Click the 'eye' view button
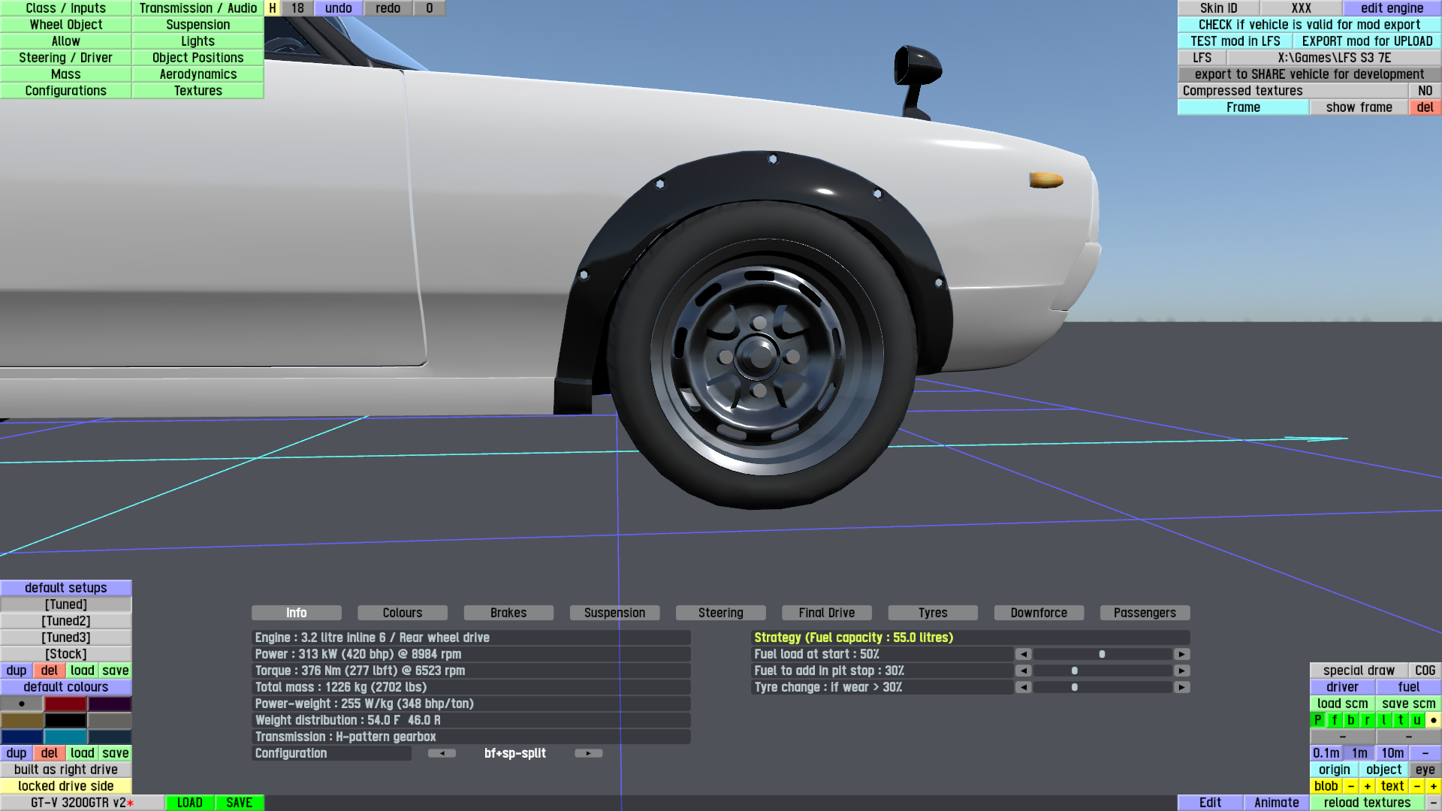Viewport: 1442px width, 811px height. pos(1425,770)
